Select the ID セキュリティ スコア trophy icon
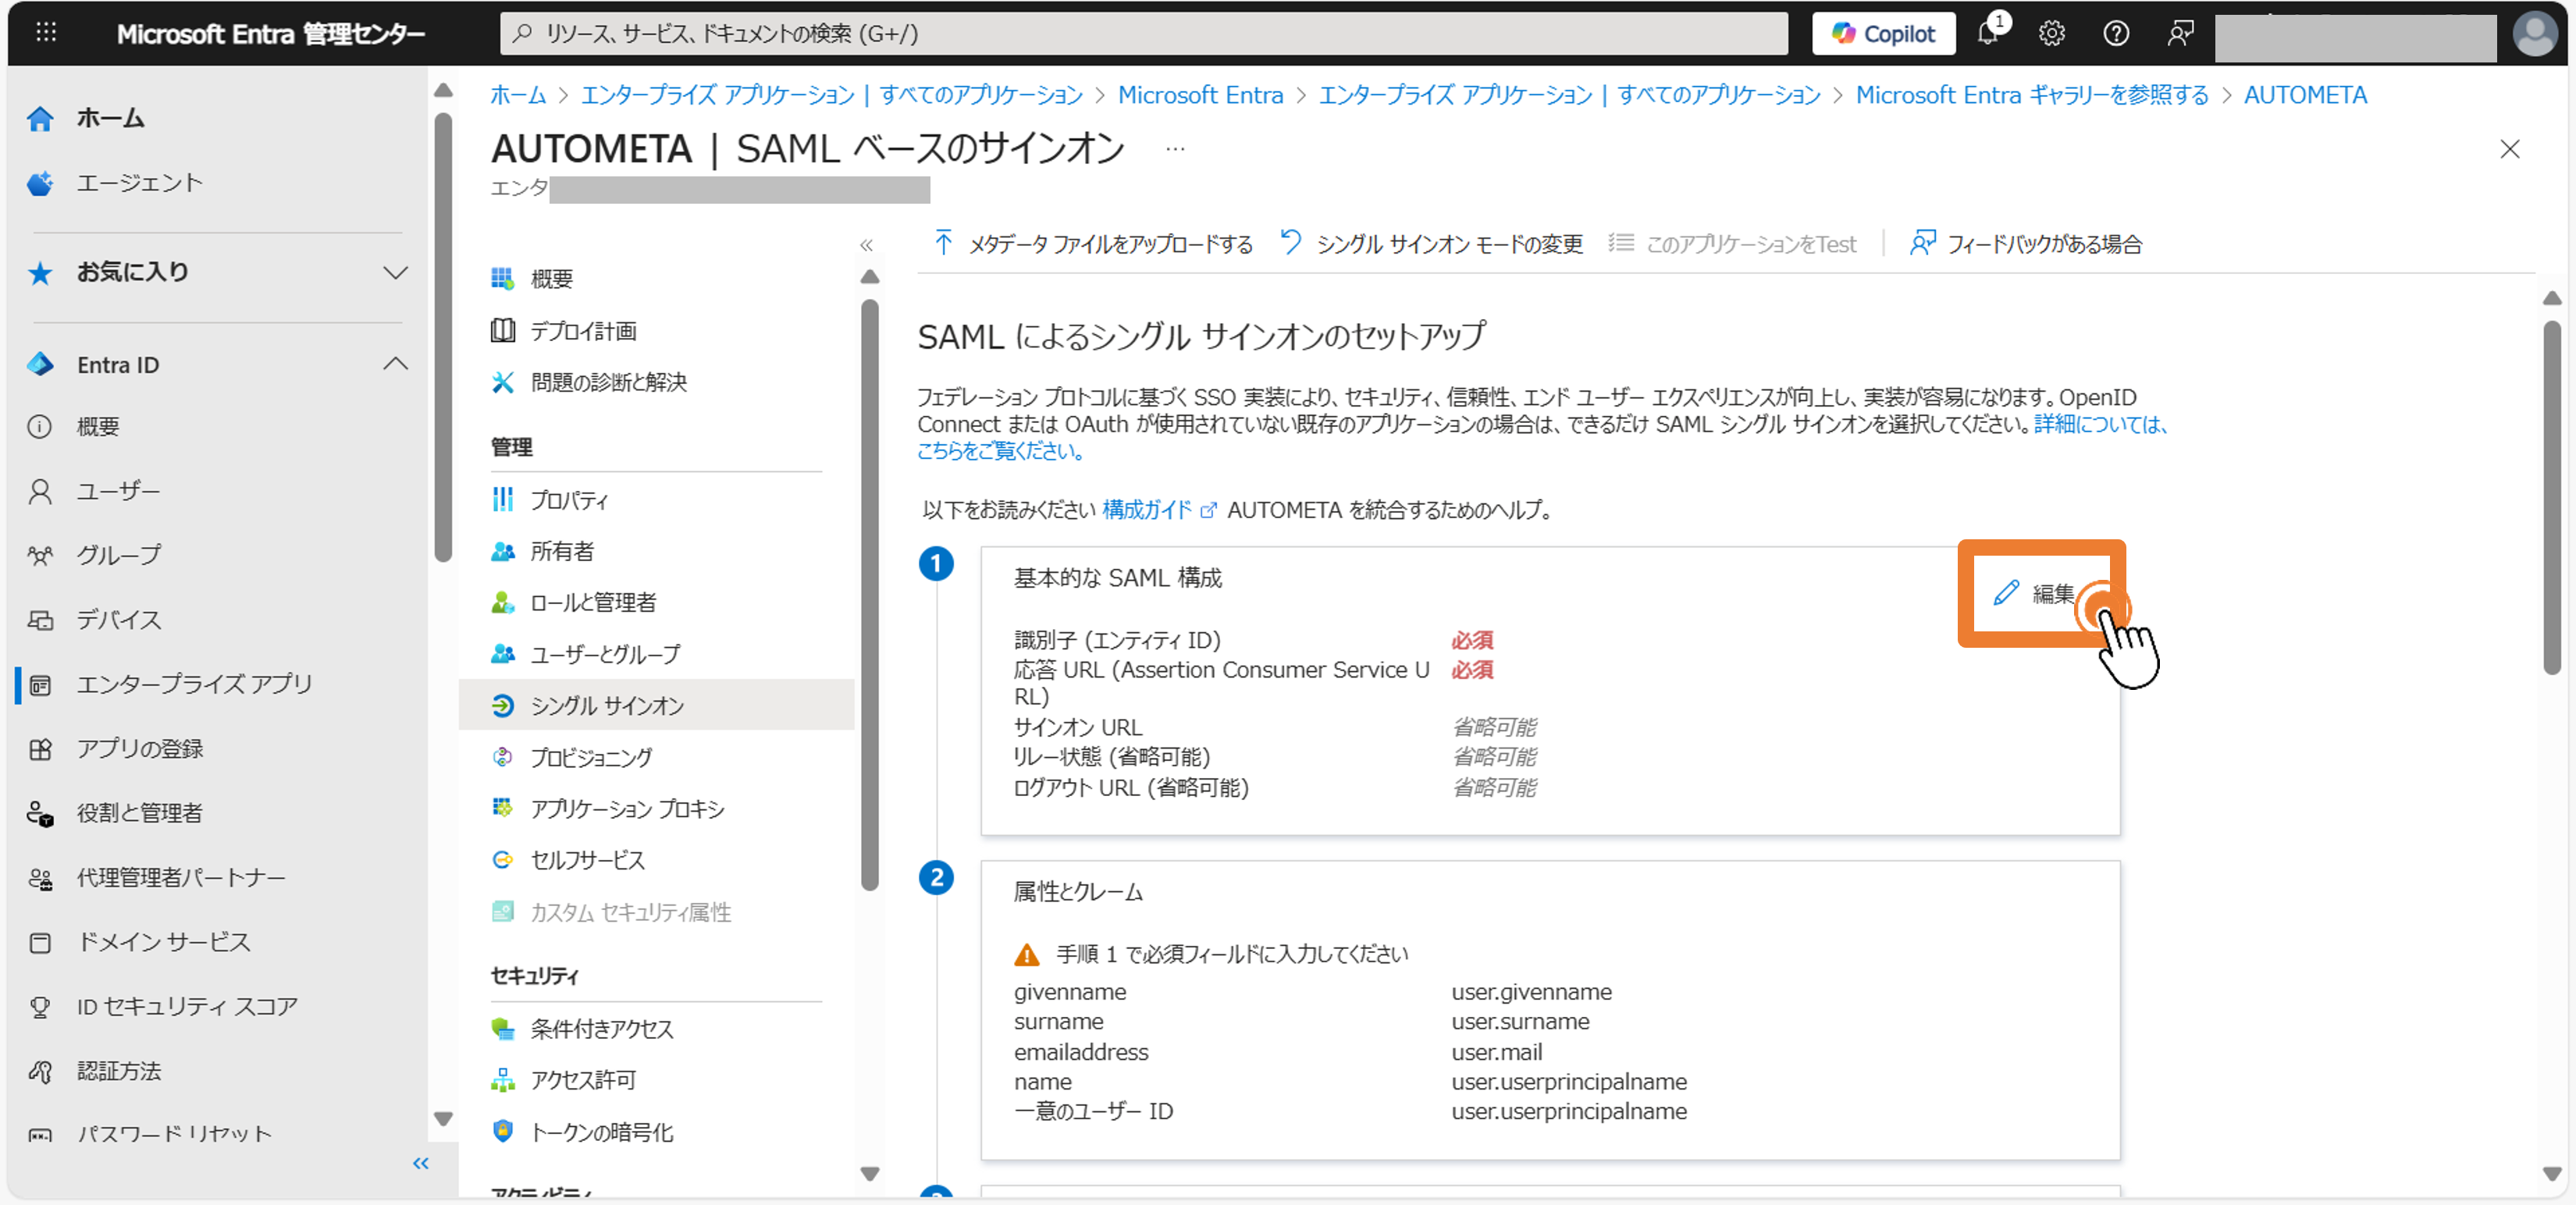Image resolution: width=2576 pixels, height=1205 pixels. [40, 1007]
